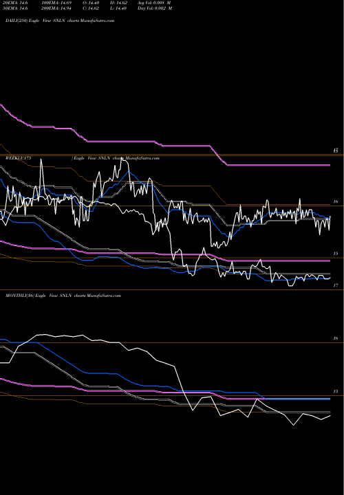
Task: Click the 16 axis label on monthly chart
Action: (336, 338)
